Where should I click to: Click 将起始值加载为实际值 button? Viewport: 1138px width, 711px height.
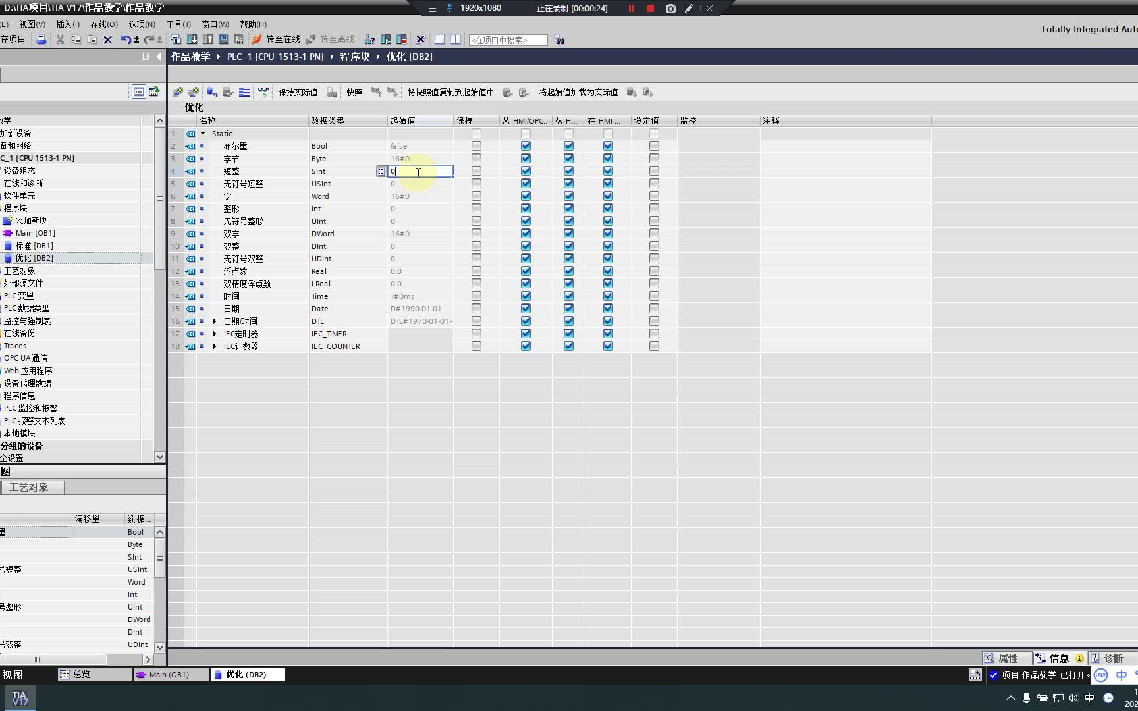click(x=578, y=92)
